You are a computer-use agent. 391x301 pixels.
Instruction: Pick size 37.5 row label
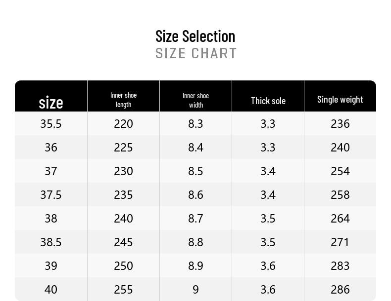[x=51, y=195]
